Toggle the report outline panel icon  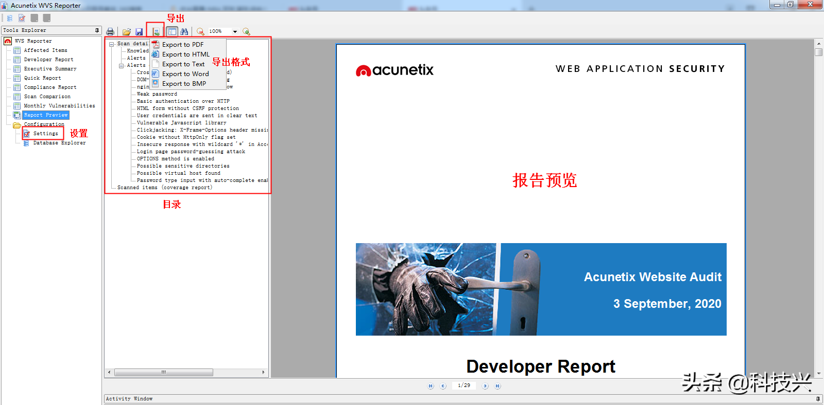coord(172,32)
